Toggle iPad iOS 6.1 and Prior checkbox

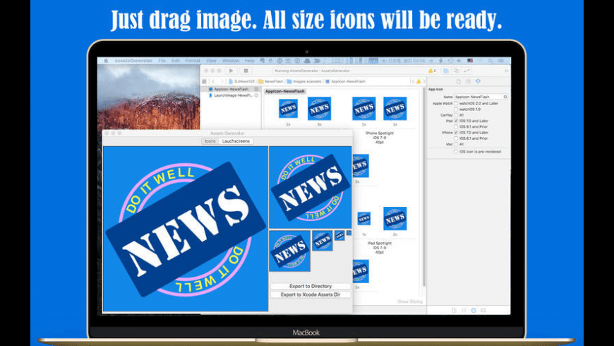(x=456, y=127)
